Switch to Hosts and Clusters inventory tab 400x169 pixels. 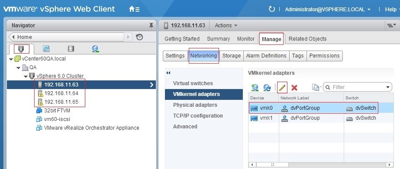[x=21, y=48]
